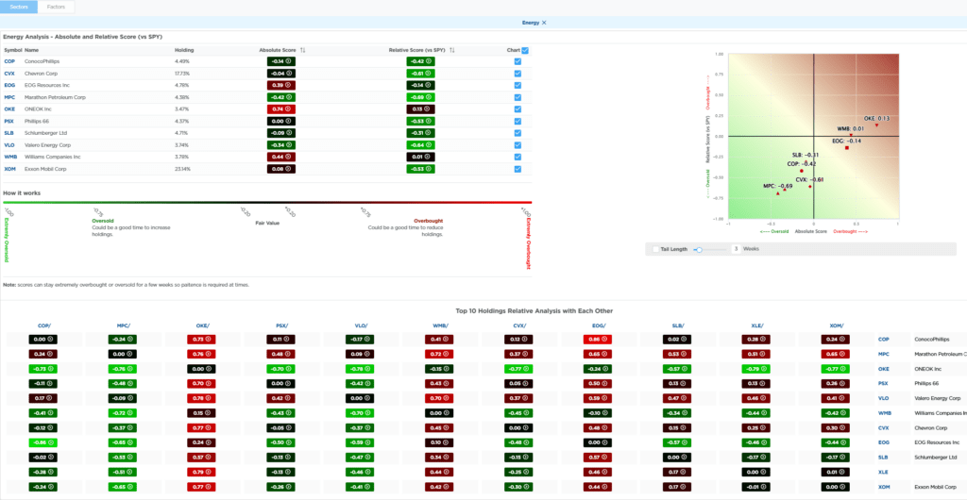Focus the Weeks number input field
The width and height of the screenshot is (967, 500).
[736, 249]
